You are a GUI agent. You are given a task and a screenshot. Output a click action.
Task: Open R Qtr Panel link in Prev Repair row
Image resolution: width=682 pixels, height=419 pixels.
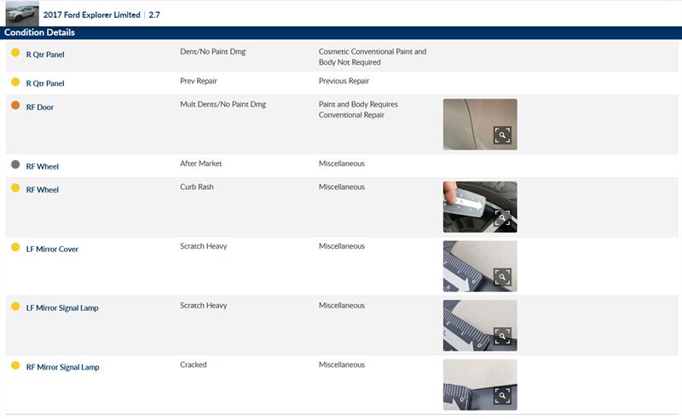[x=45, y=83]
